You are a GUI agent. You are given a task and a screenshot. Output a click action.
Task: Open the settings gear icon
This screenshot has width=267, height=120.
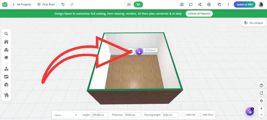[209, 4]
